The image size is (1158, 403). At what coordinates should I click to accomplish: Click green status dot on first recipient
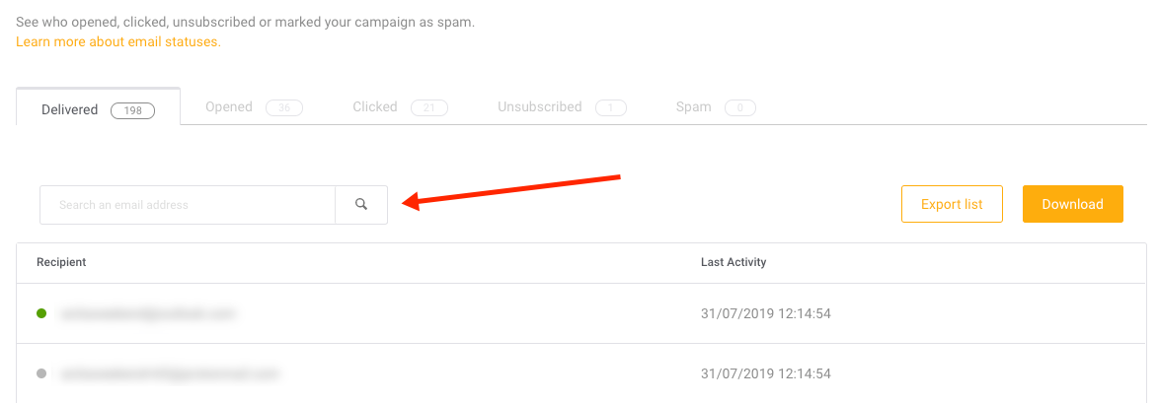pos(41,314)
